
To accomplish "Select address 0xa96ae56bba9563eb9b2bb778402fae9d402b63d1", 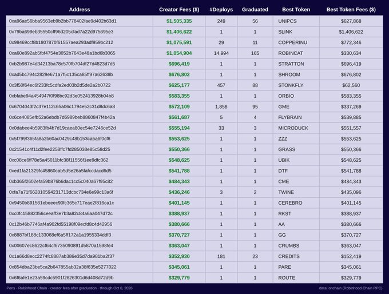I will [x=62, y=21].
